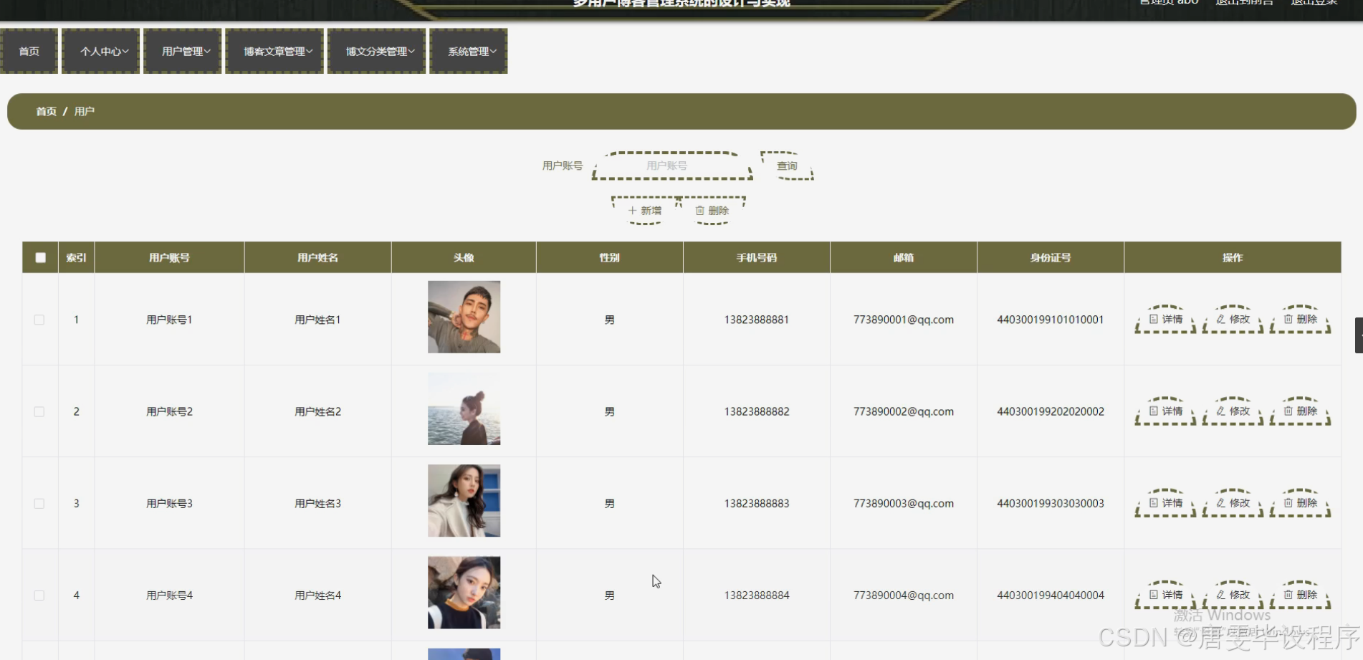
Task: Open avatar thumbnail of 用户姓名2
Action: pos(464,408)
